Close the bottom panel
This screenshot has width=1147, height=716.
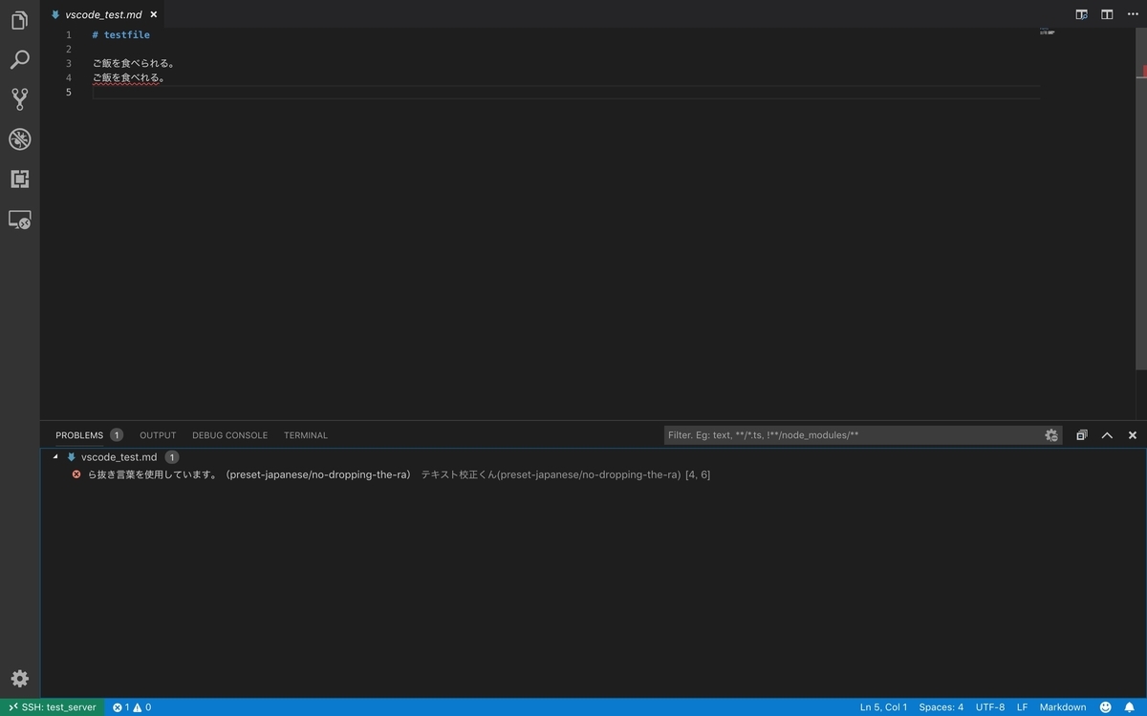tap(1133, 435)
